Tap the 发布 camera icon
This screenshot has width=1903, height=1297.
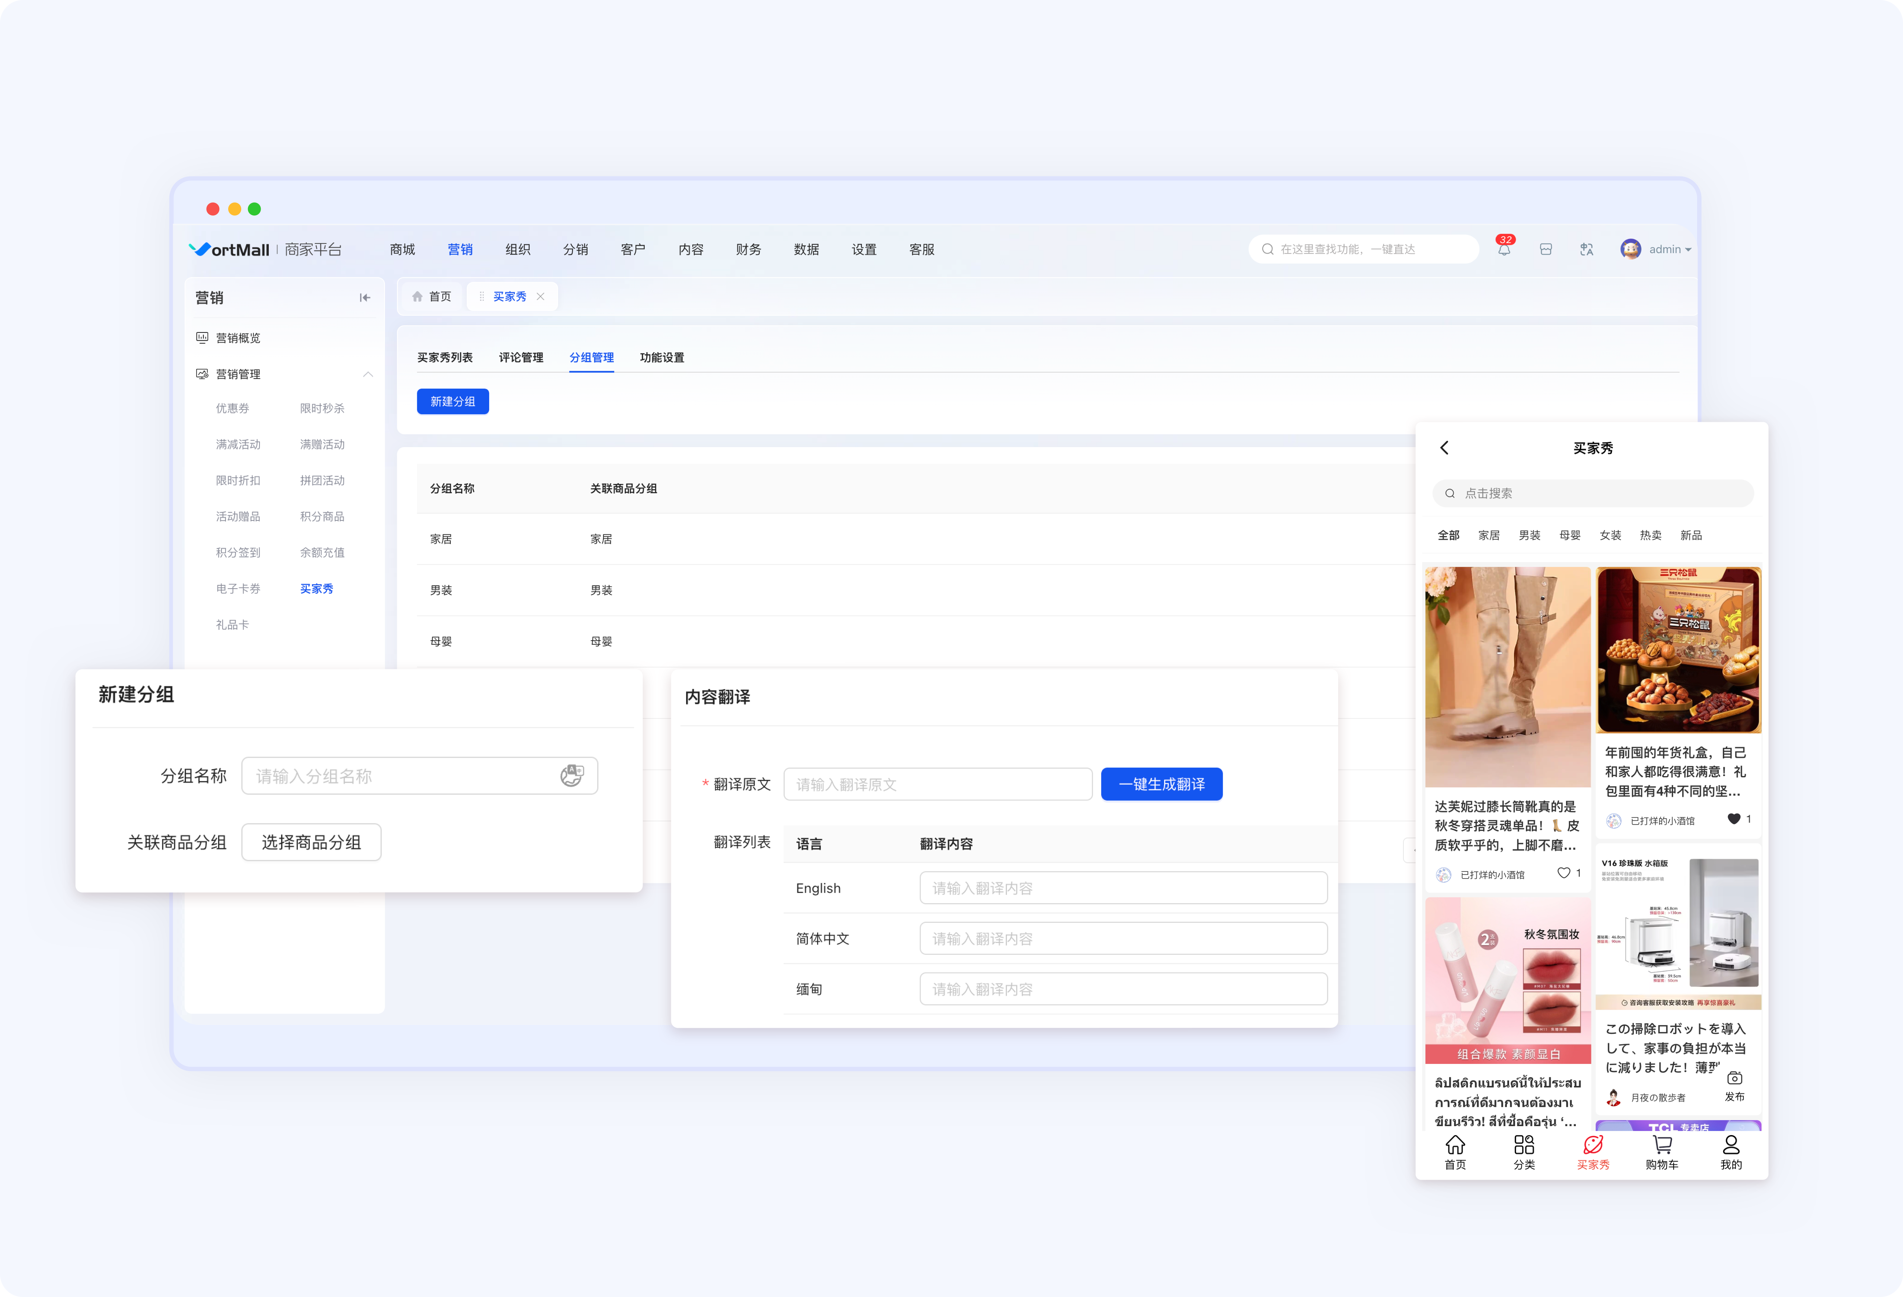point(1734,1078)
